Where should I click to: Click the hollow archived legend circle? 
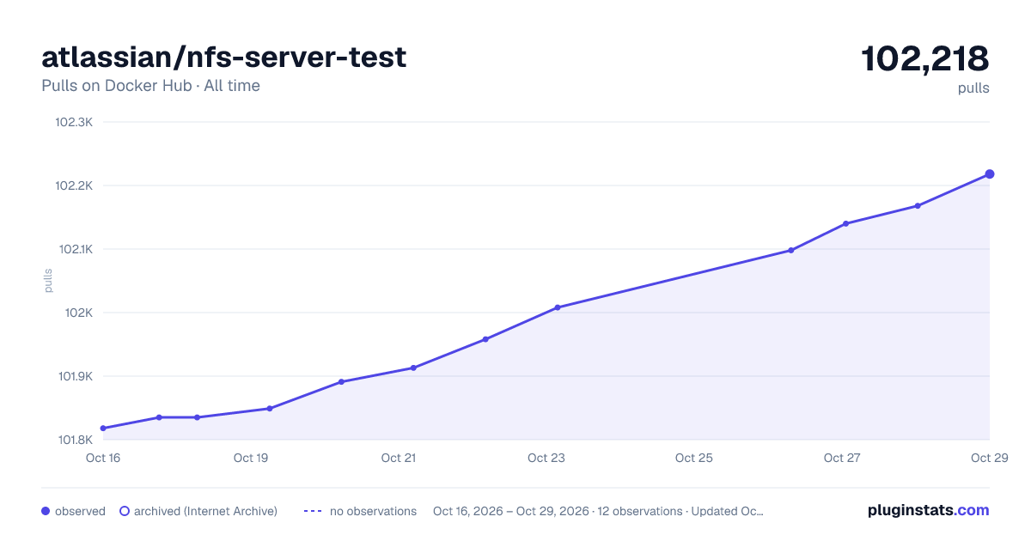pos(125,511)
